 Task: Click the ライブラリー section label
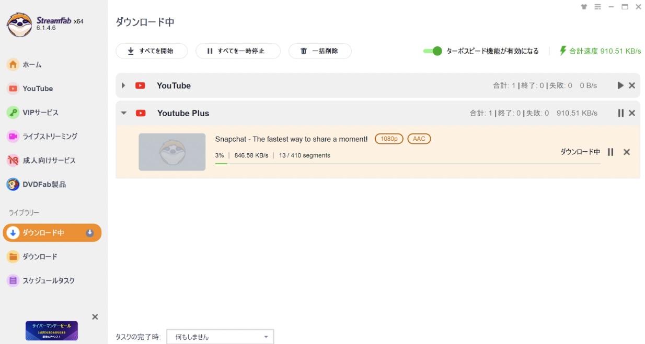point(24,213)
